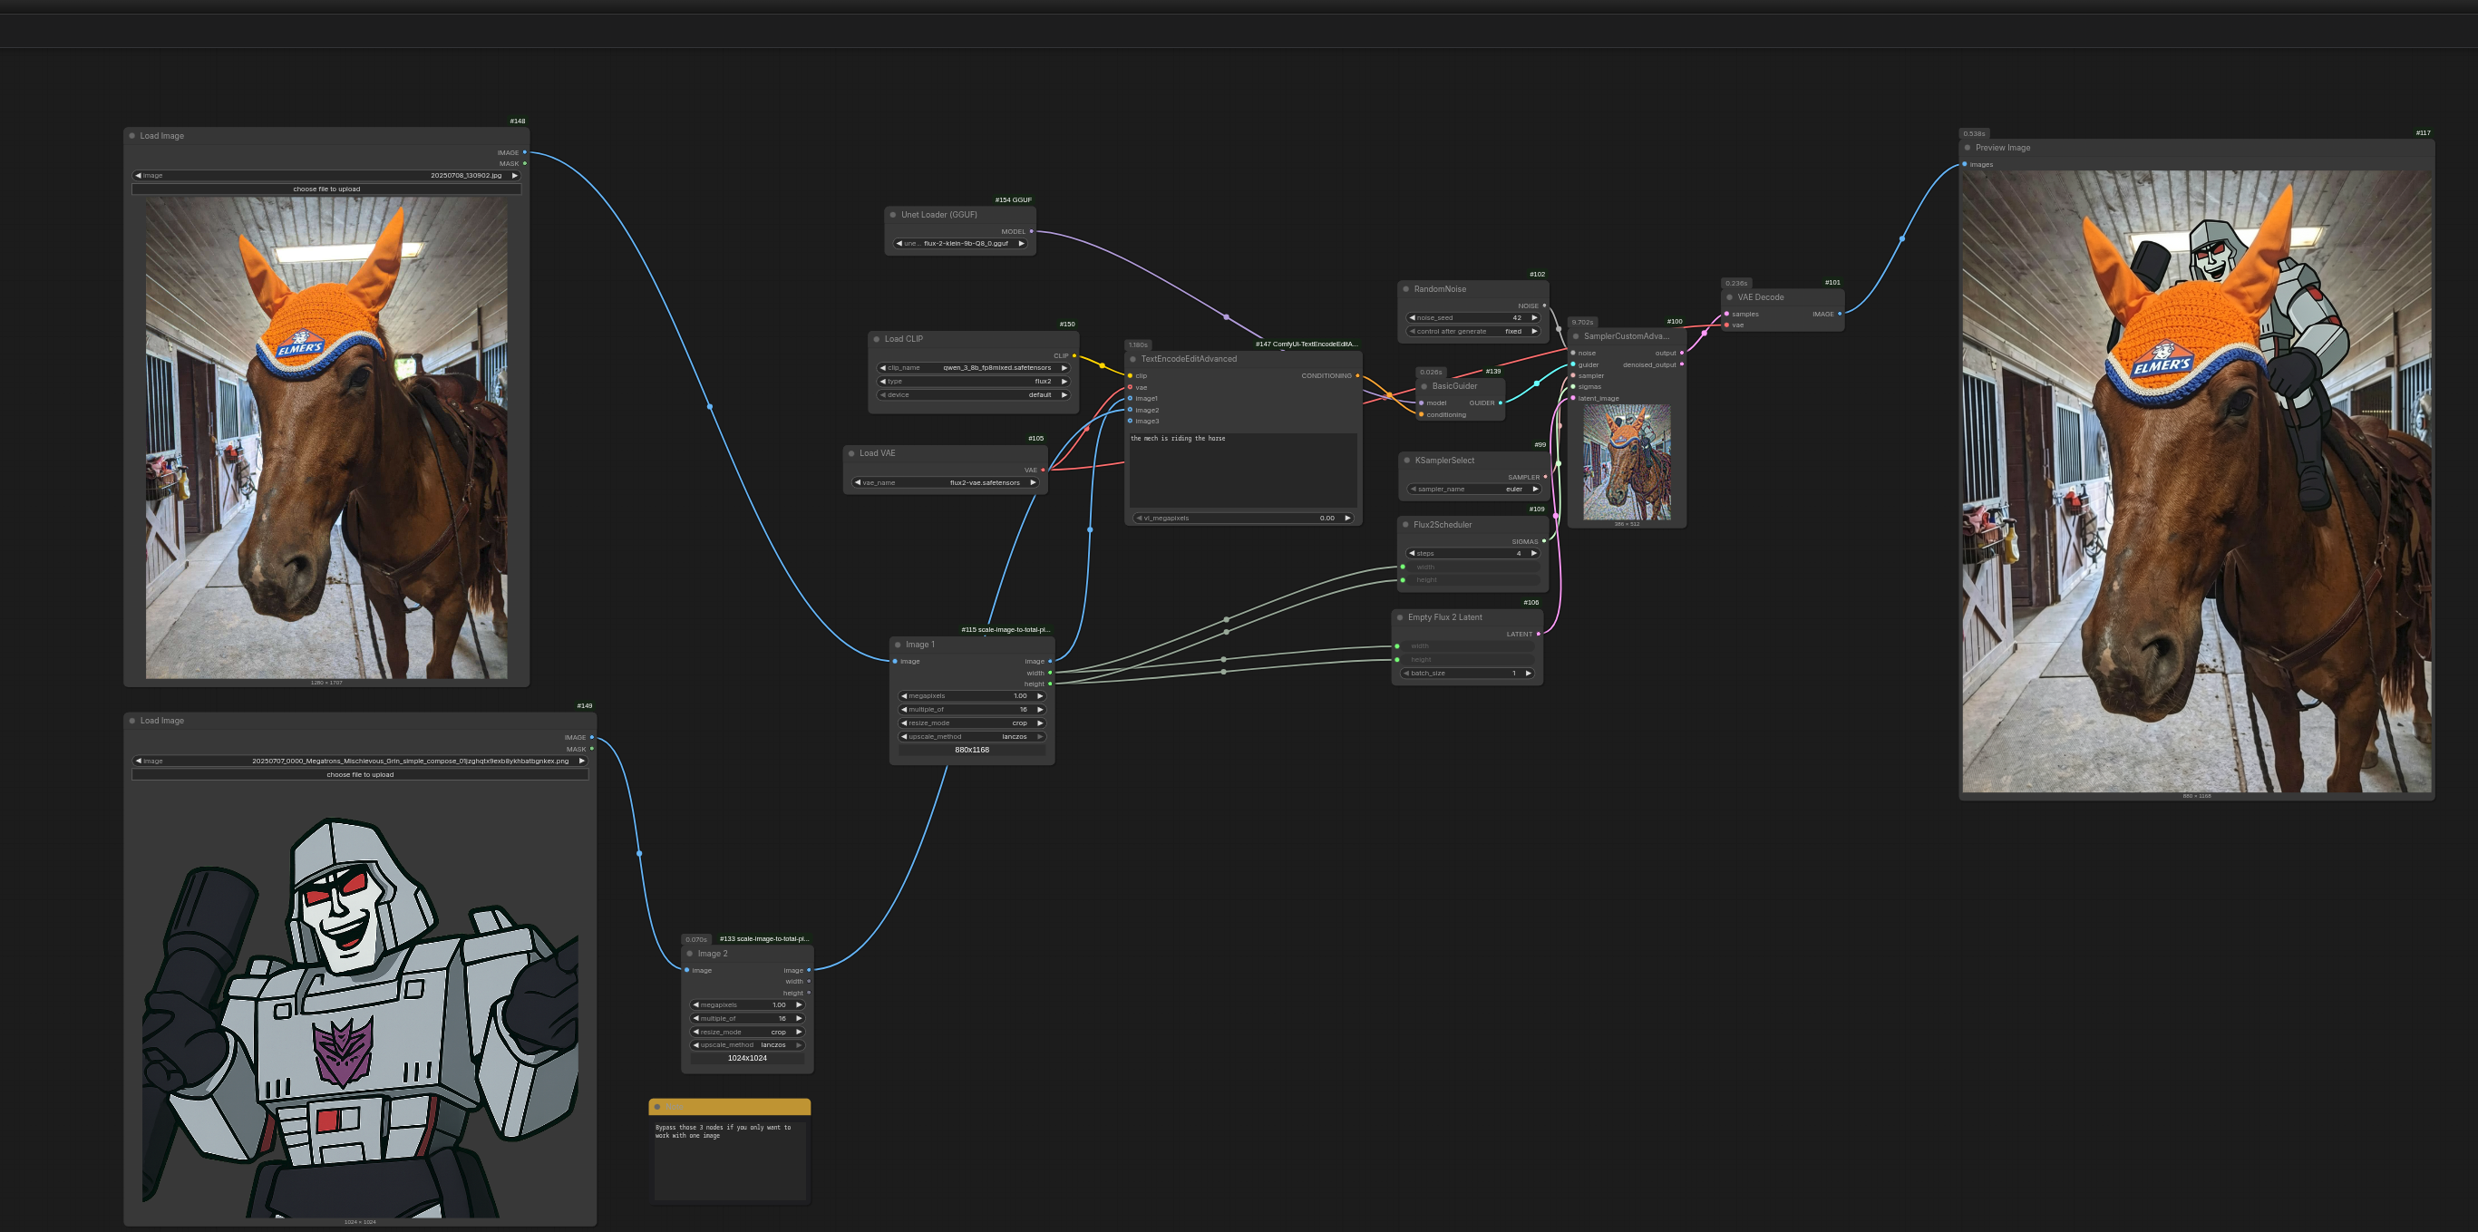Toggle collapse on the yellow Note node
This screenshot has height=1232, width=2478.
[657, 1106]
